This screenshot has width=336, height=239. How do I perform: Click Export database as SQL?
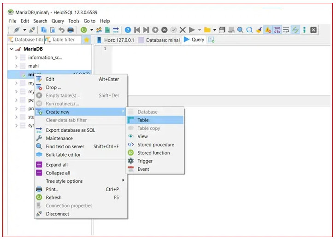[81, 130]
